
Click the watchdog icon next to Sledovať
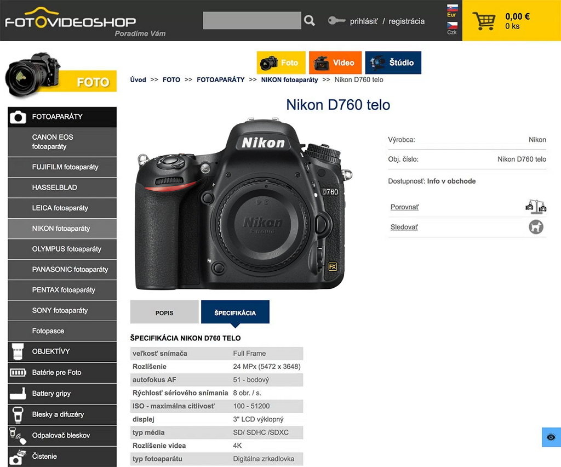[536, 226]
